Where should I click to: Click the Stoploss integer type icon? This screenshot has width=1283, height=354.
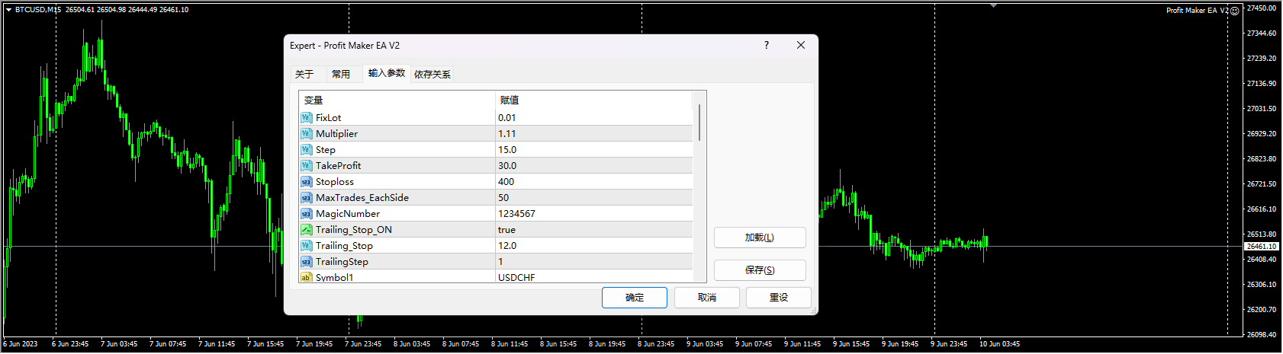pos(306,182)
